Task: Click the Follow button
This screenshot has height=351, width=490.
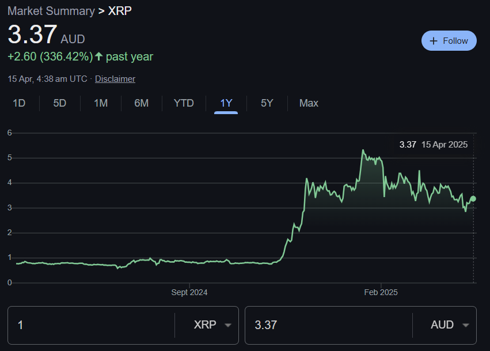Action: pyautogui.click(x=449, y=41)
